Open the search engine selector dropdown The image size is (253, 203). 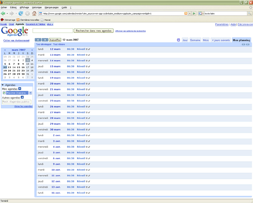click(x=201, y=13)
